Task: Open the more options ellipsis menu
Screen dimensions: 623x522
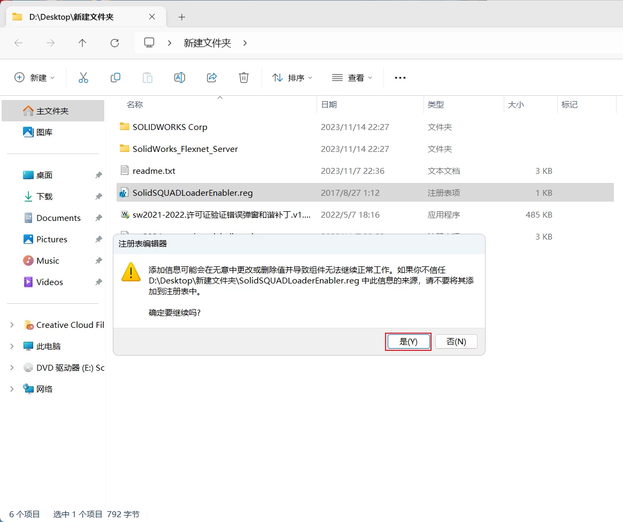Action: point(400,78)
